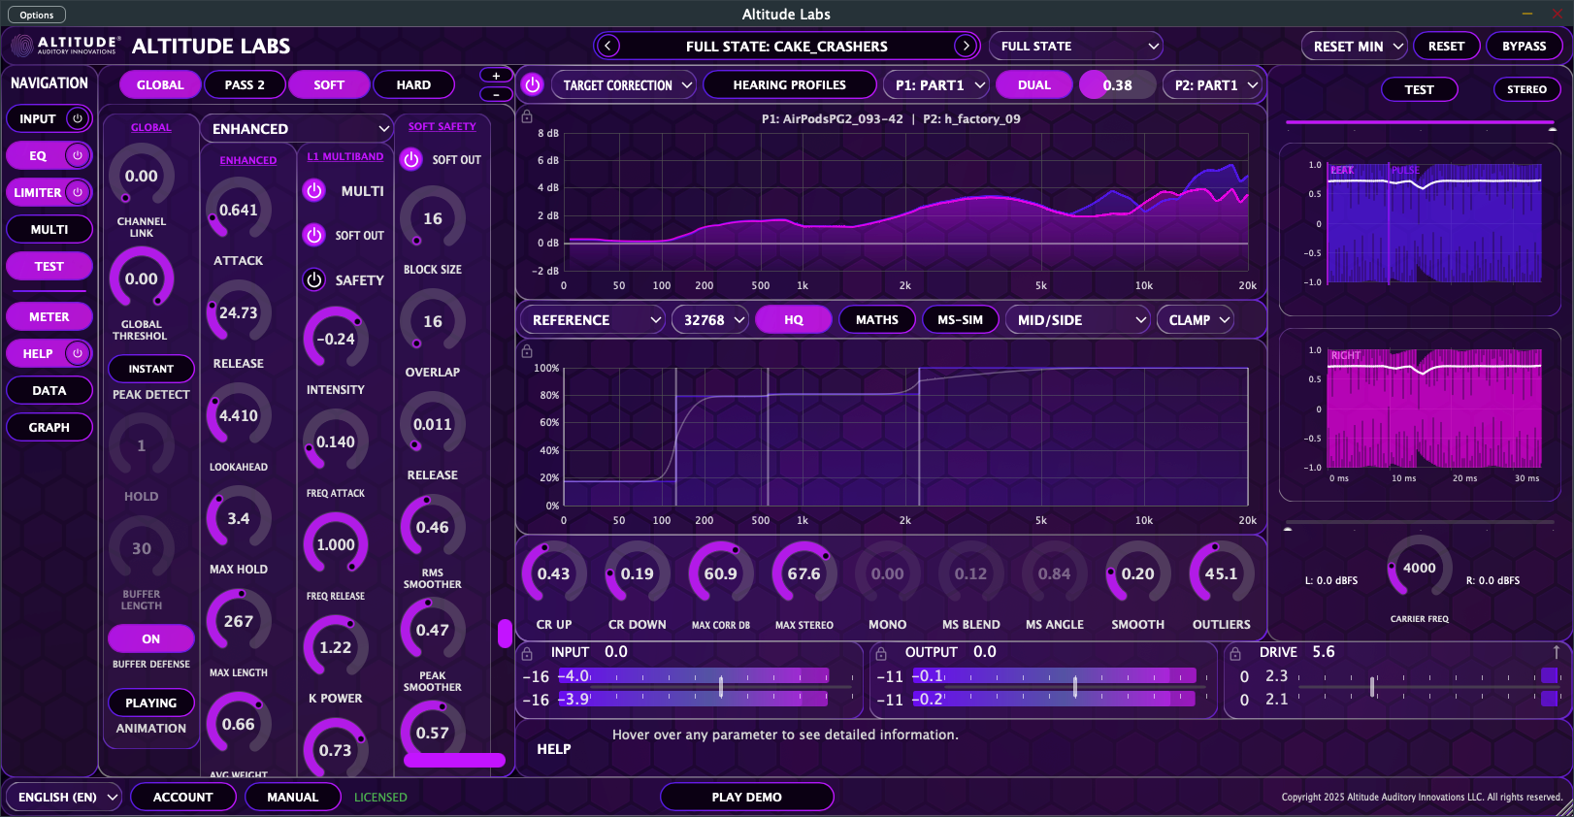Click the plus button above Soft Safety

[x=496, y=75]
